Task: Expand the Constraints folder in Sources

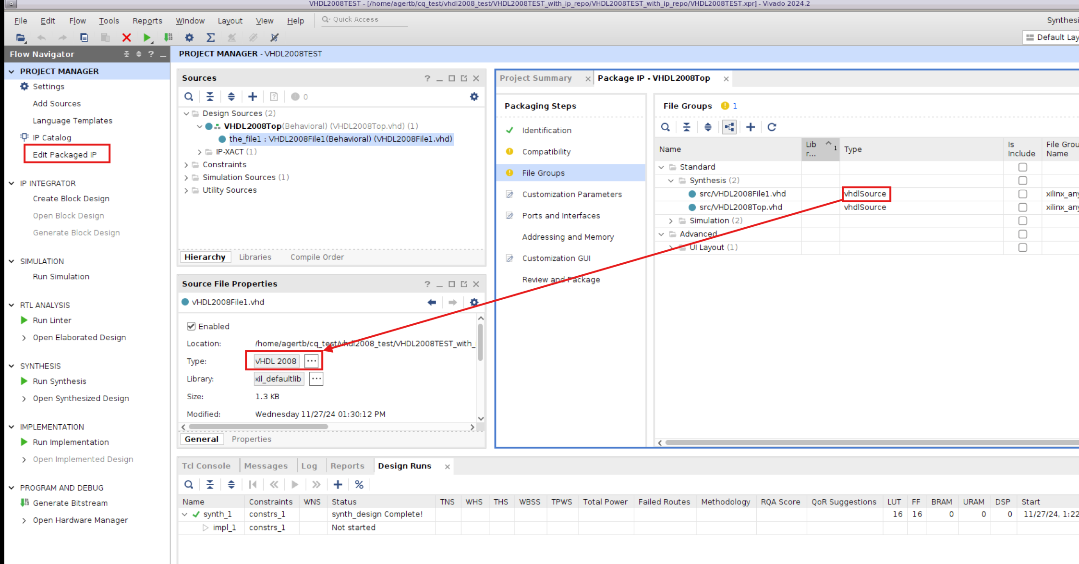Action: pyautogui.click(x=186, y=165)
